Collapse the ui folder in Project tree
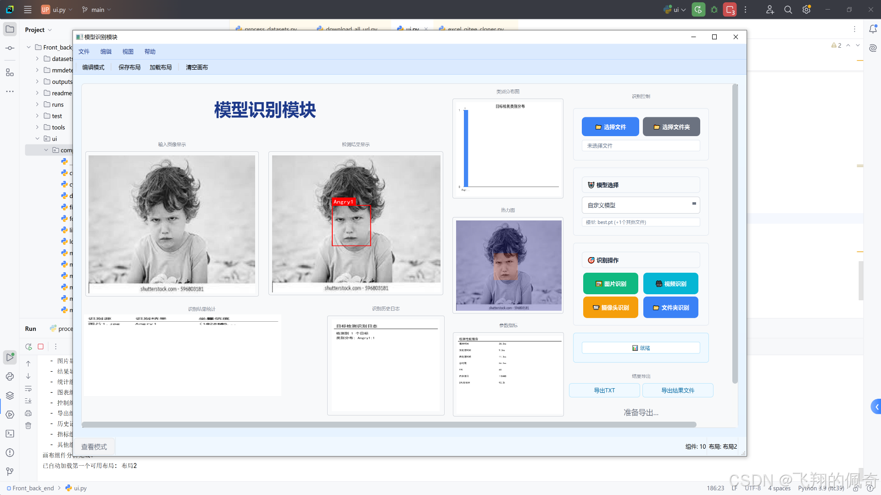This screenshot has height=495, width=881. point(37,138)
